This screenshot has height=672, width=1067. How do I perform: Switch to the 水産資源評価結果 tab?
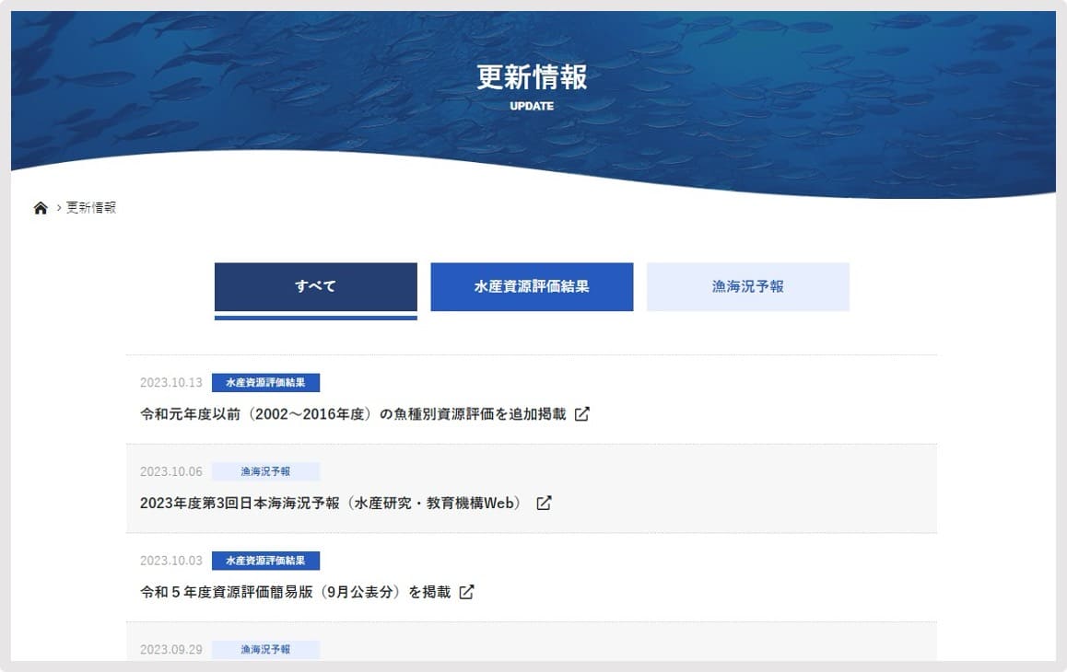(533, 287)
